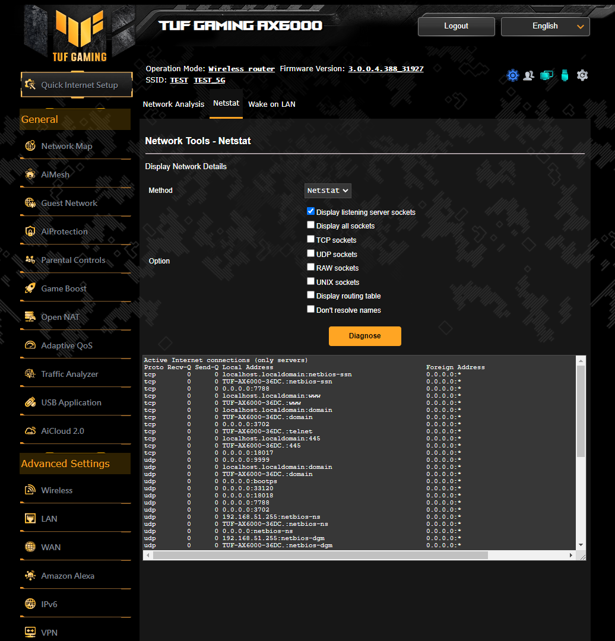Viewport: 615px width, 641px height.
Task: Click the teal network devices status icon
Action: pos(547,75)
